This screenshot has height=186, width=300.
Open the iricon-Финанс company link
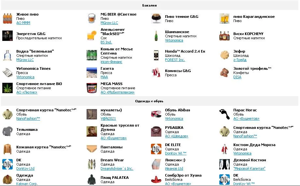coord(111,62)
